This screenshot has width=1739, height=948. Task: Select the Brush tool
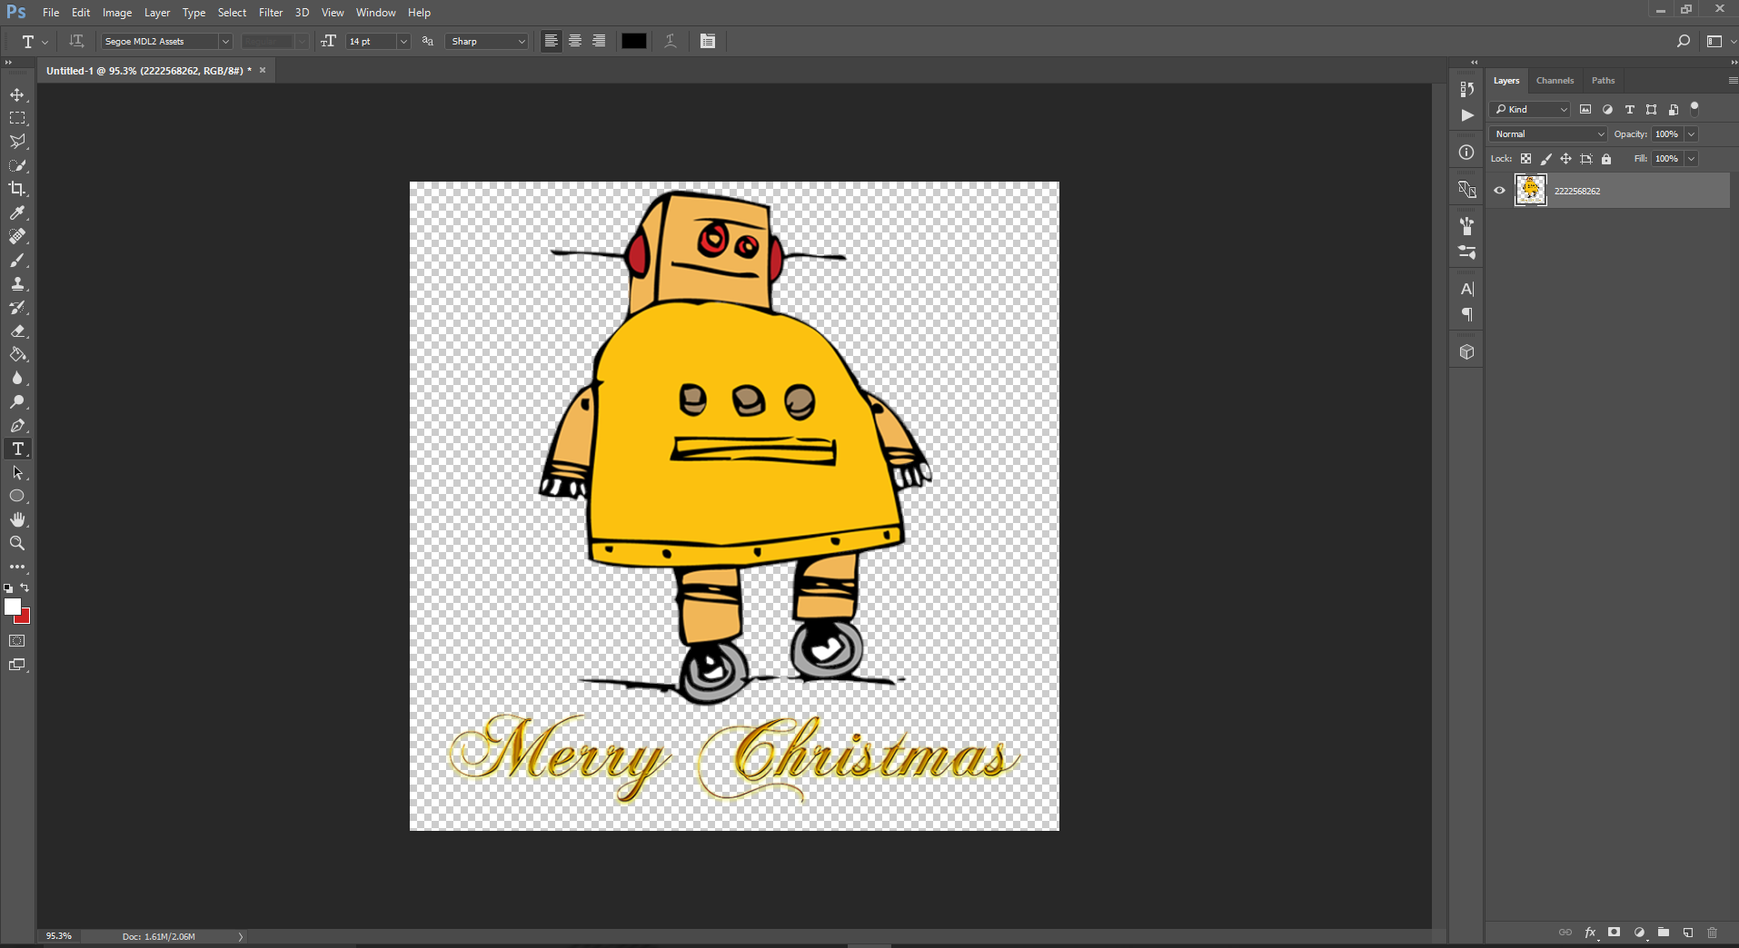click(x=17, y=260)
